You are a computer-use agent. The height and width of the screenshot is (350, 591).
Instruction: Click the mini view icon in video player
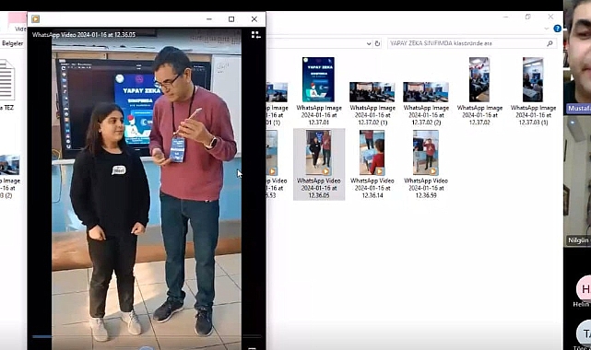(256, 35)
